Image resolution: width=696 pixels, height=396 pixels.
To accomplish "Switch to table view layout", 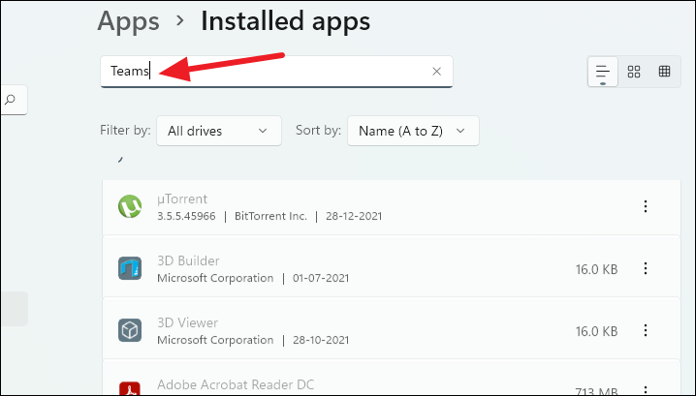I will pos(664,72).
